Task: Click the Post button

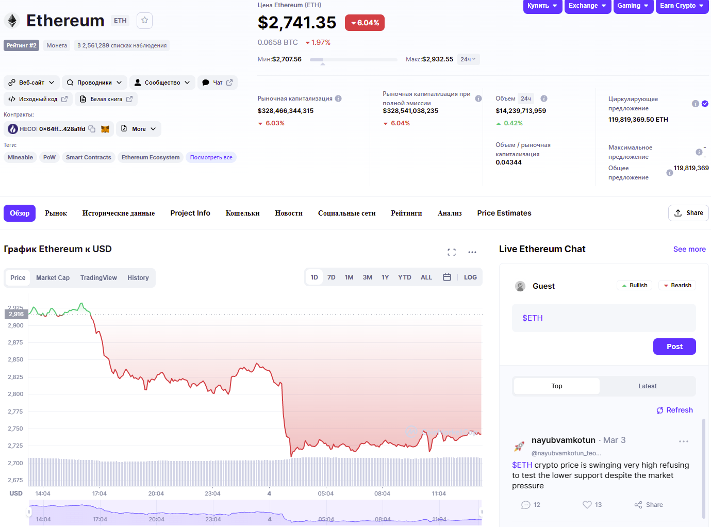Action: [674, 347]
